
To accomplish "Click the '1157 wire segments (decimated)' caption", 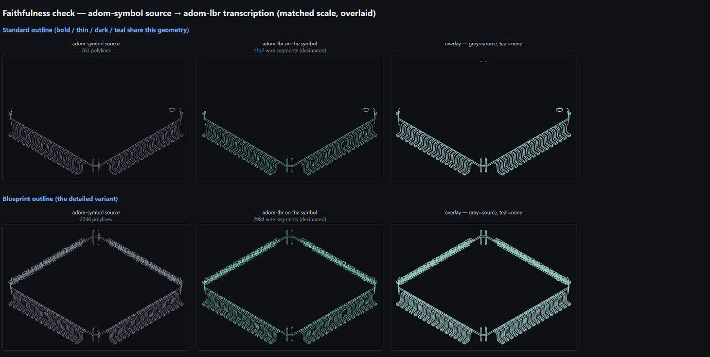I will (x=290, y=51).
